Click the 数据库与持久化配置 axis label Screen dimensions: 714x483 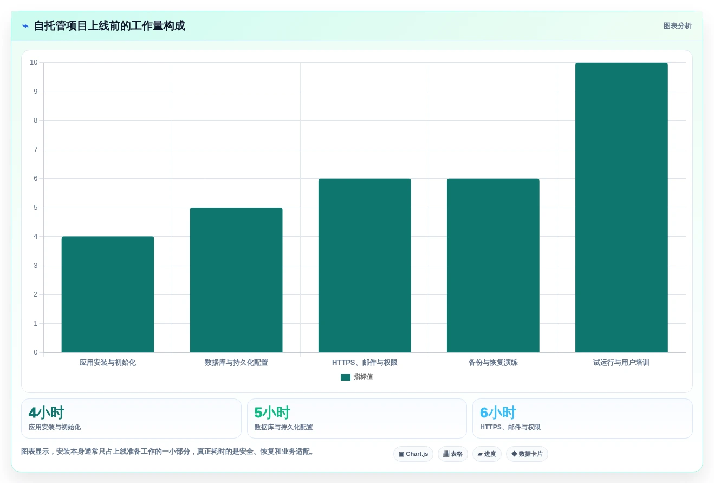point(236,363)
